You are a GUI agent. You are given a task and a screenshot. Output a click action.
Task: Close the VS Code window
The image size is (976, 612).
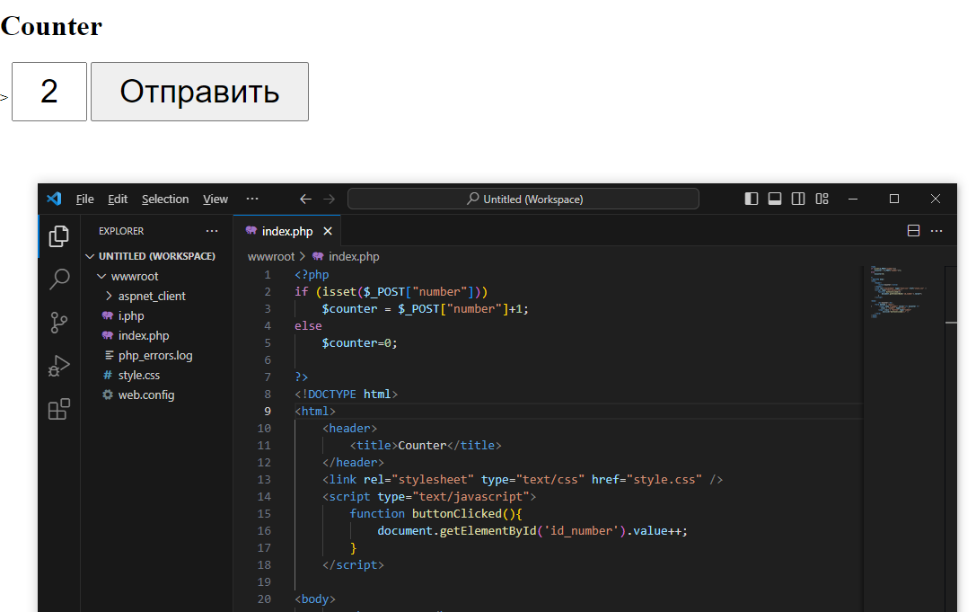(936, 199)
